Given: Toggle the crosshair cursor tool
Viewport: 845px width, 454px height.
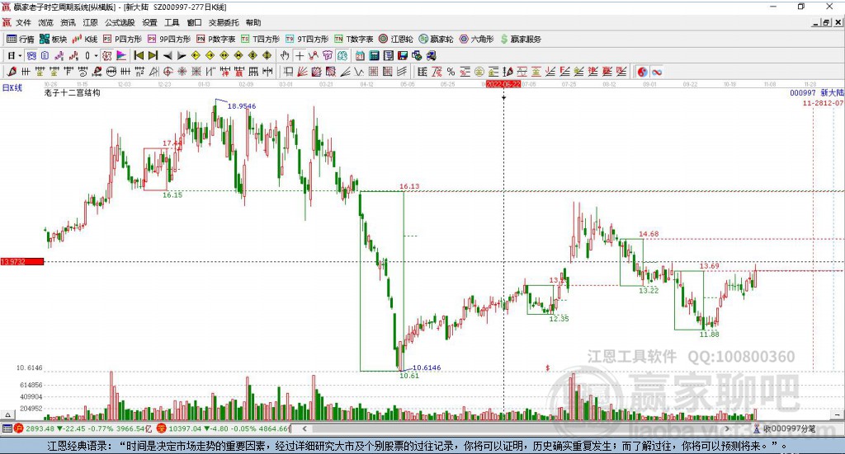Looking at the screenshot, I should pos(300,55).
